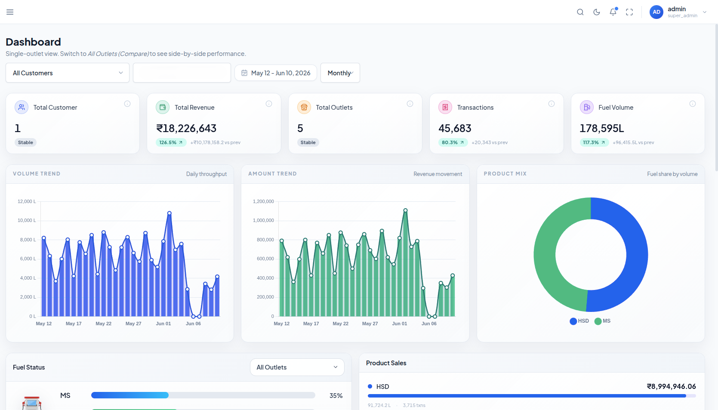The width and height of the screenshot is (718, 410).
Task: Show info for Total Outlets card
Action: tap(410, 104)
